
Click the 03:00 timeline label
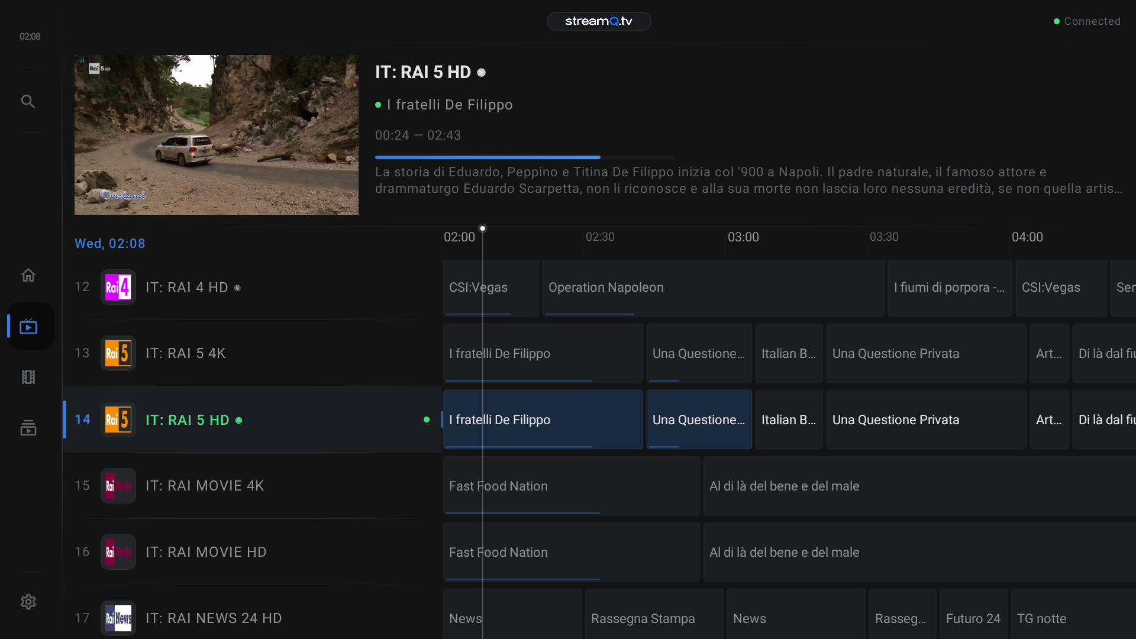point(743,237)
